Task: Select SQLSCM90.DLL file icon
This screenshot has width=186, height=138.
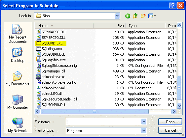Action: pos(39,105)
